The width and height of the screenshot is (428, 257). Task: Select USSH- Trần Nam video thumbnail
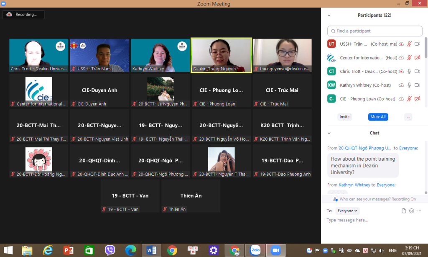[99, 56]
